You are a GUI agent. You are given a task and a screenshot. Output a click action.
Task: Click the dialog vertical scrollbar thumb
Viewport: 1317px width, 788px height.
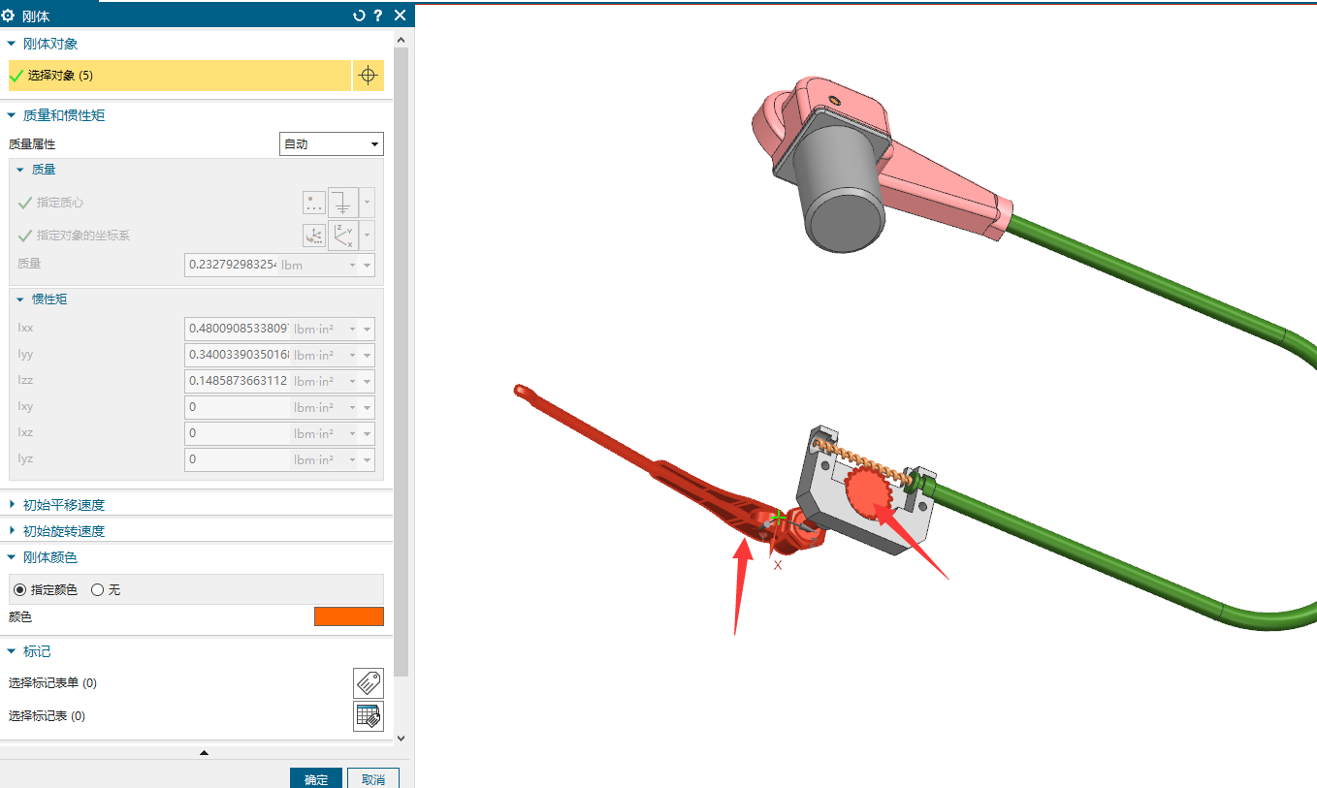(x=402, y=361)
